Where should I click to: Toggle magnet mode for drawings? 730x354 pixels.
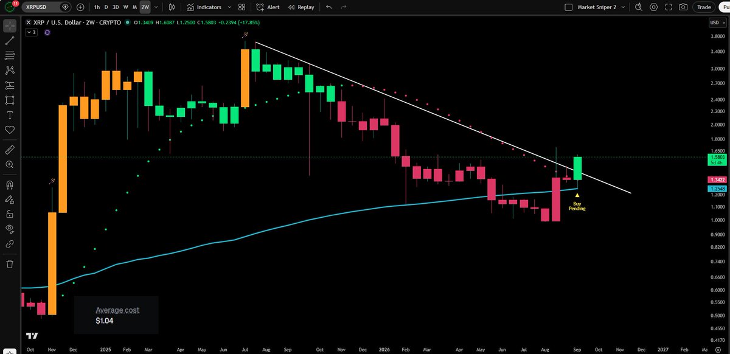pyautogui.click(x=10, y=184)
